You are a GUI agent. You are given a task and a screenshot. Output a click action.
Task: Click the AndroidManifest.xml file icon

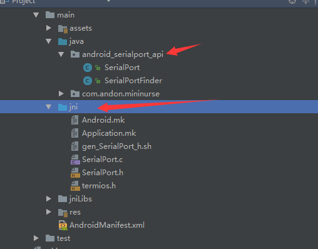pyautogui.click(x=63, y=225)
